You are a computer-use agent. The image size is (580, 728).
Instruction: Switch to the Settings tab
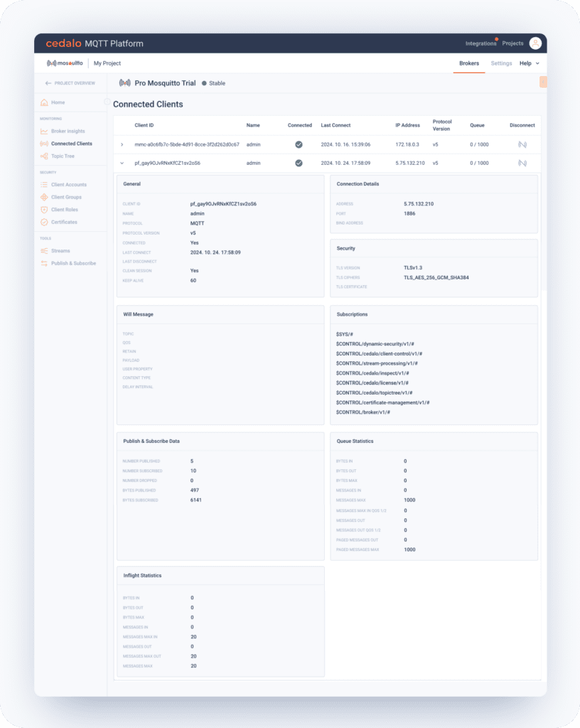coord(501,63)
